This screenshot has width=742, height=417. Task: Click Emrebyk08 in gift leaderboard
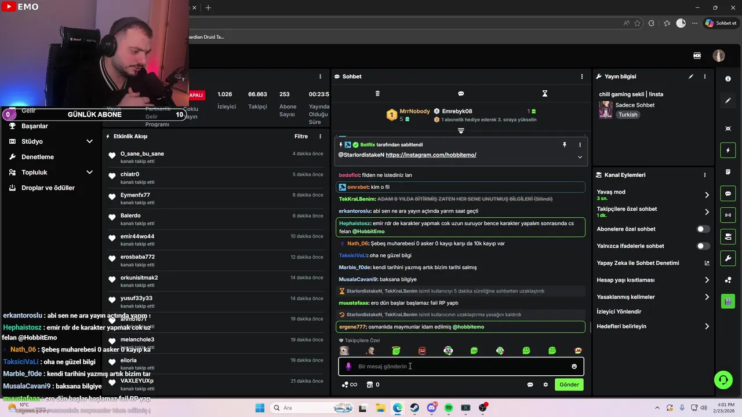point(457,111)
